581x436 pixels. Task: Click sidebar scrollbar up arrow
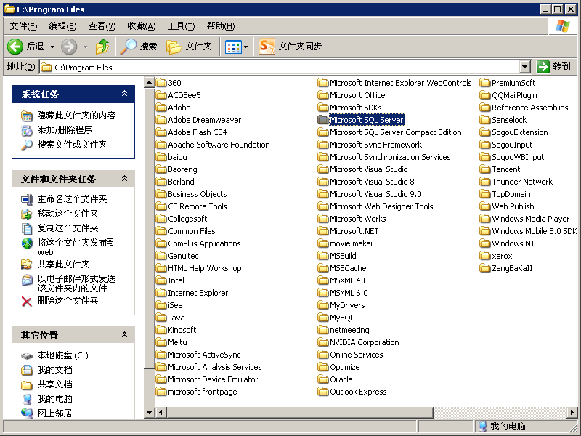pyautogui.click(x=149, y=82)
